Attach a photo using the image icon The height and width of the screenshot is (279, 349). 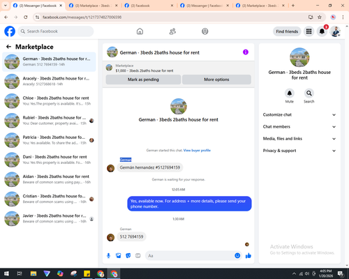(x=119, y=256)
